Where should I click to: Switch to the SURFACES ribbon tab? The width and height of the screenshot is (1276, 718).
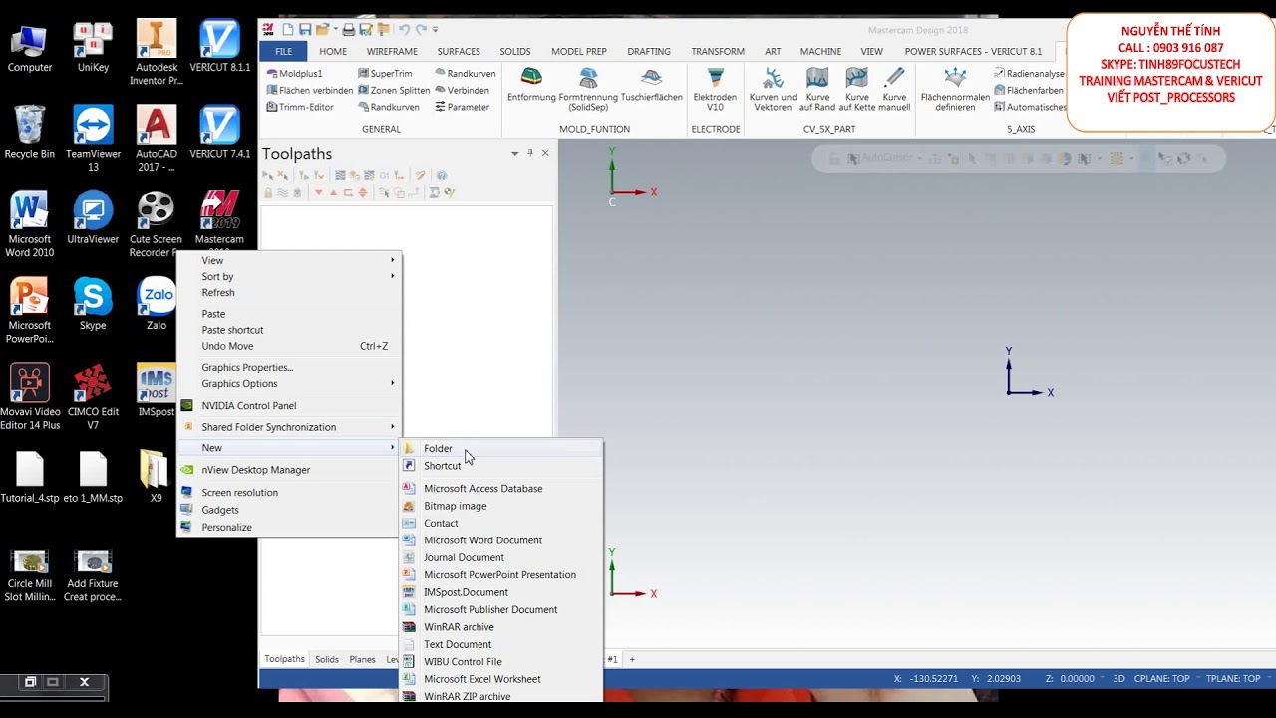(459, 51)
